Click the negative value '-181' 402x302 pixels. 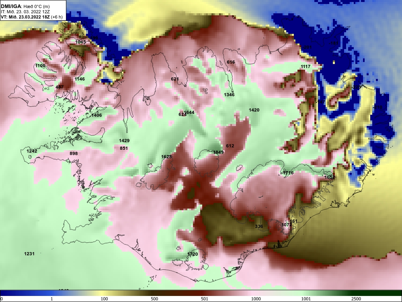(334, 43)
